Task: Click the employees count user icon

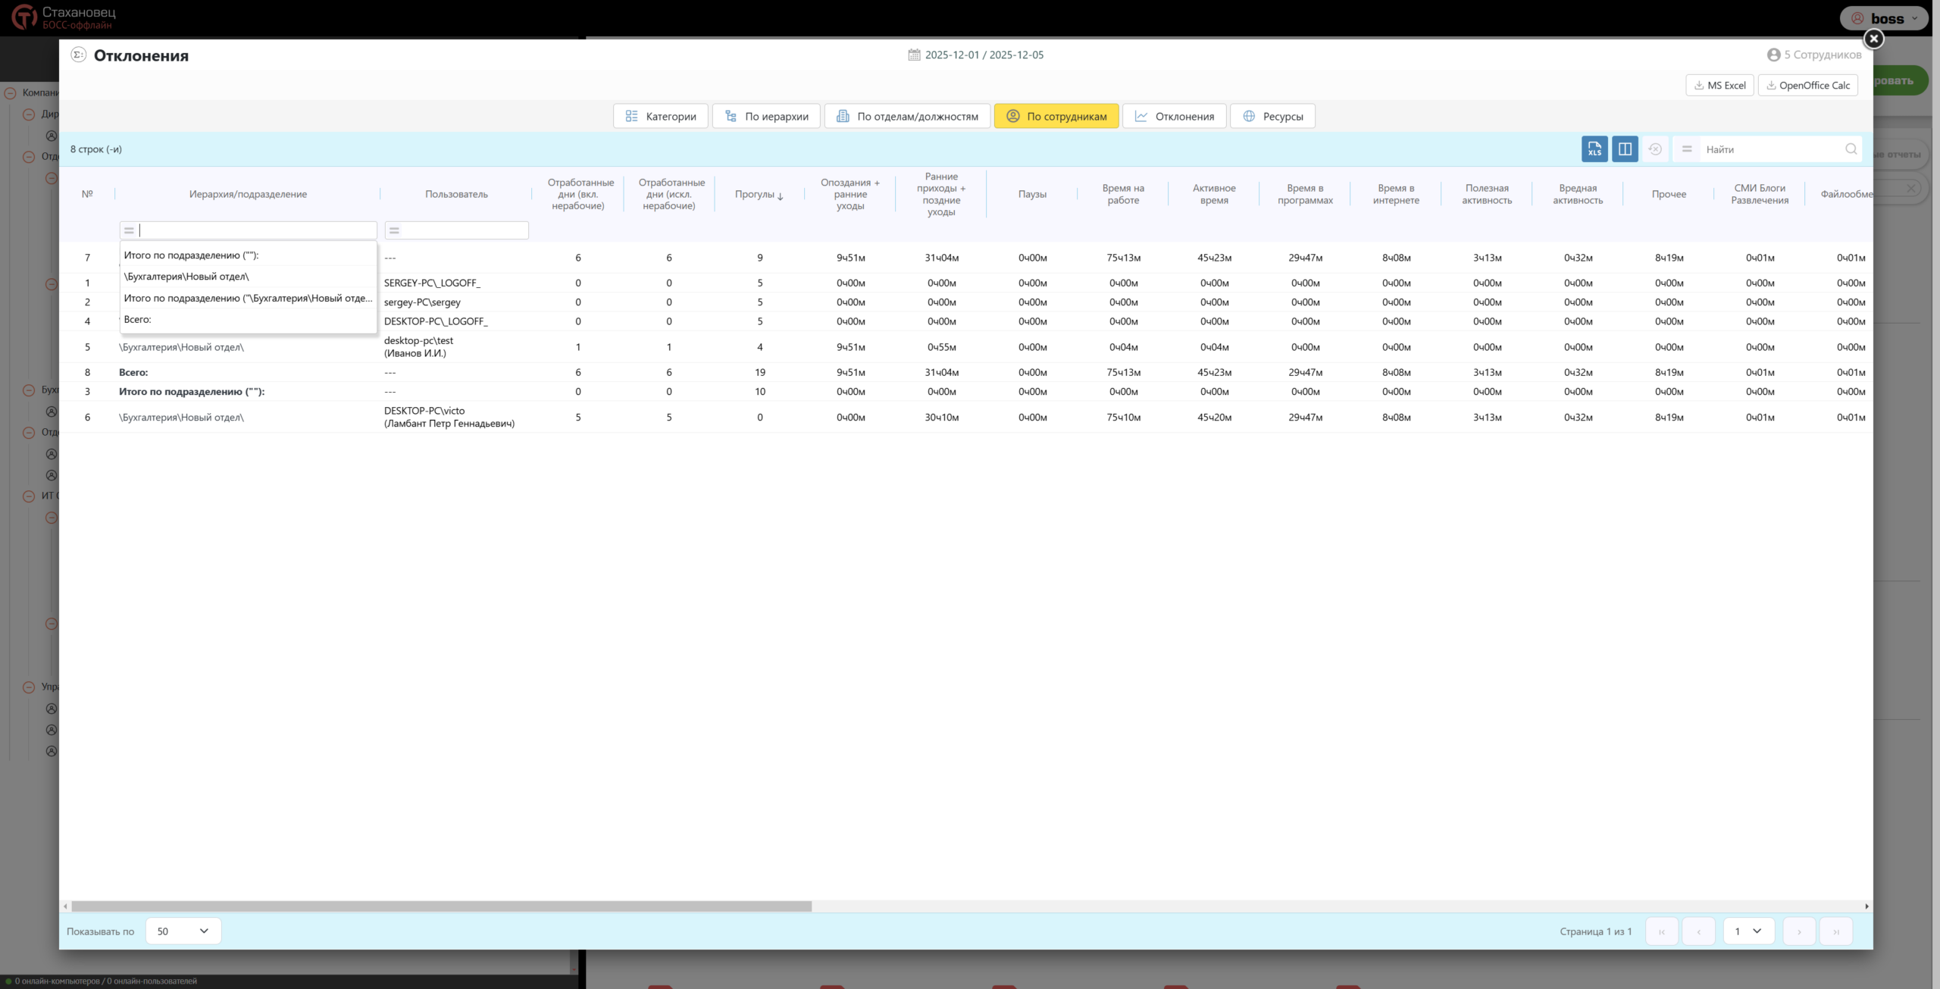Action: click(x=1773, y=55)
